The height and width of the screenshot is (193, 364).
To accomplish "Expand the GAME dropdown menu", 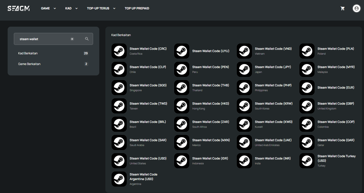I will (x=48, y=8).
